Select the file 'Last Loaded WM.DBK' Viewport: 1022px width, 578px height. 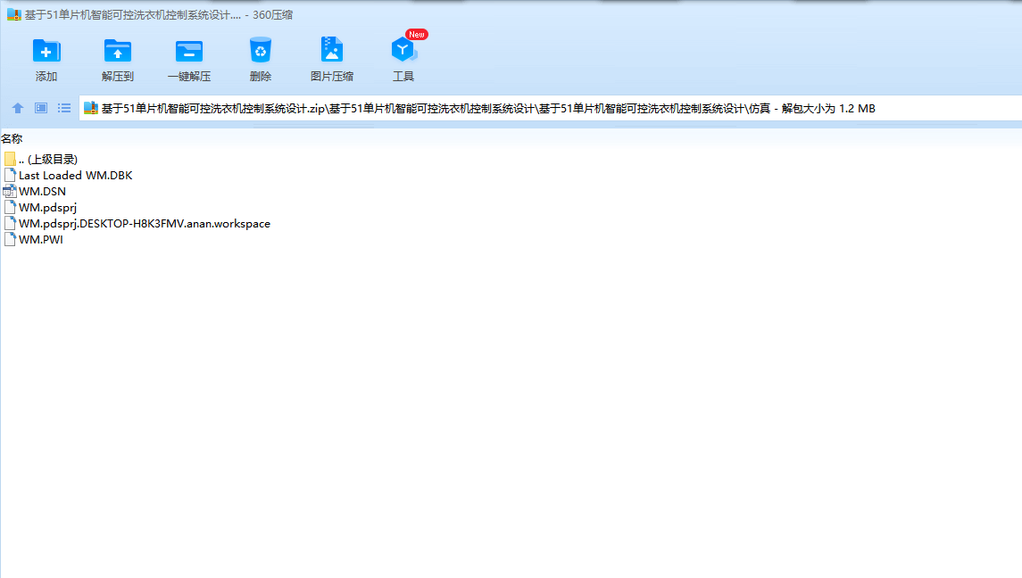76,176
